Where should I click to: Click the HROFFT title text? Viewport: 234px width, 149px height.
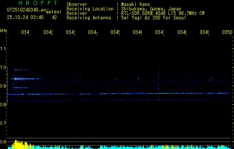(x=38, y=3)
